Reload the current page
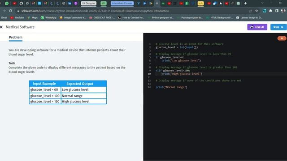Viewport: 287px width, 161px height. (x=10, y=11)
